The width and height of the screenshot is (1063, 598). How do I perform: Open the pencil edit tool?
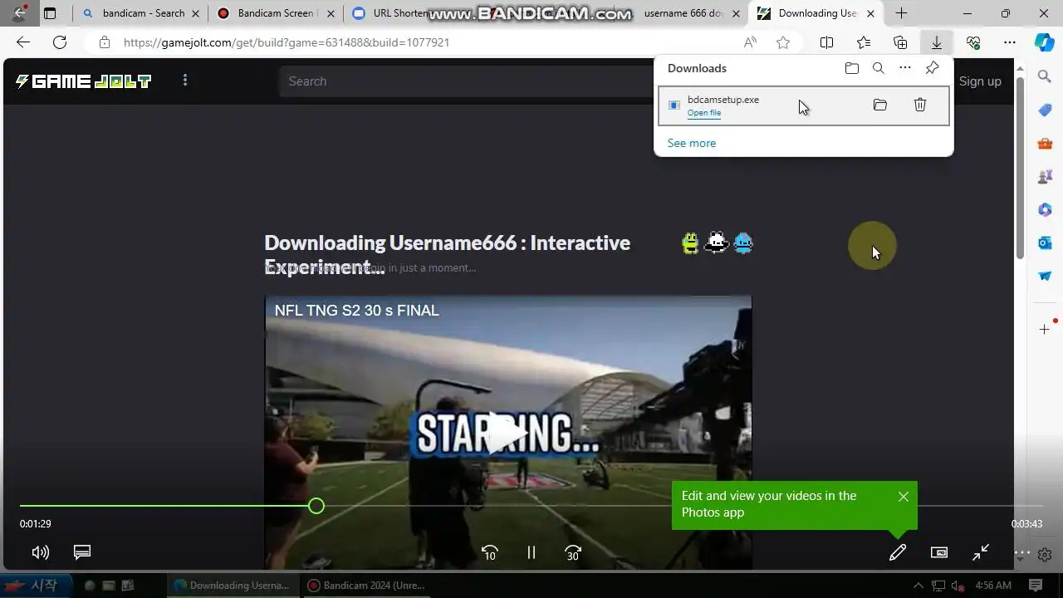coord(898,552)
